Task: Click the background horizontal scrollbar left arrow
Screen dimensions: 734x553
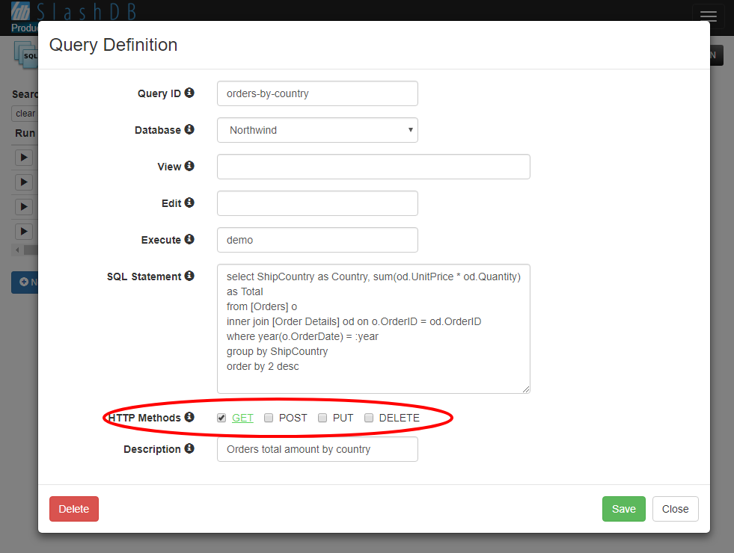Action: tap(17, 250)
